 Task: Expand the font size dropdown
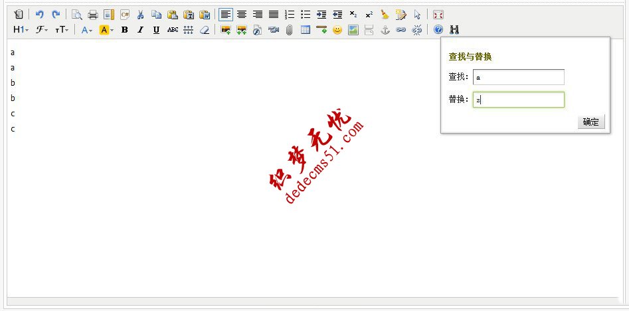[62, 30]
